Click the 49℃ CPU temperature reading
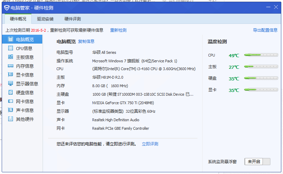The height and width of the screenshot is (174, 283). [x=234, y=56]
